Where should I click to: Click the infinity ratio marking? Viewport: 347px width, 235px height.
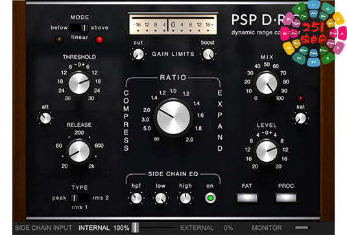156,139
